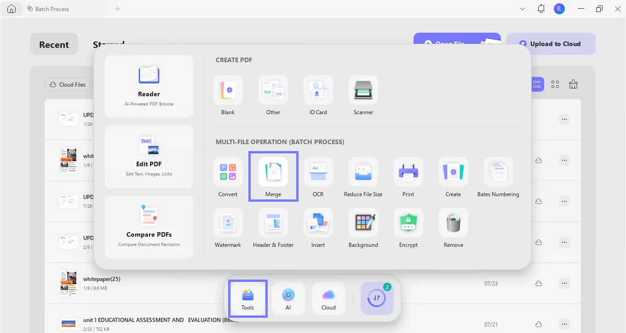Open whitepaper(25) file thumbnail

coord(68,283)
